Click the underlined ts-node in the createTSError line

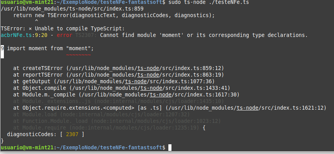tap(148, 68)
